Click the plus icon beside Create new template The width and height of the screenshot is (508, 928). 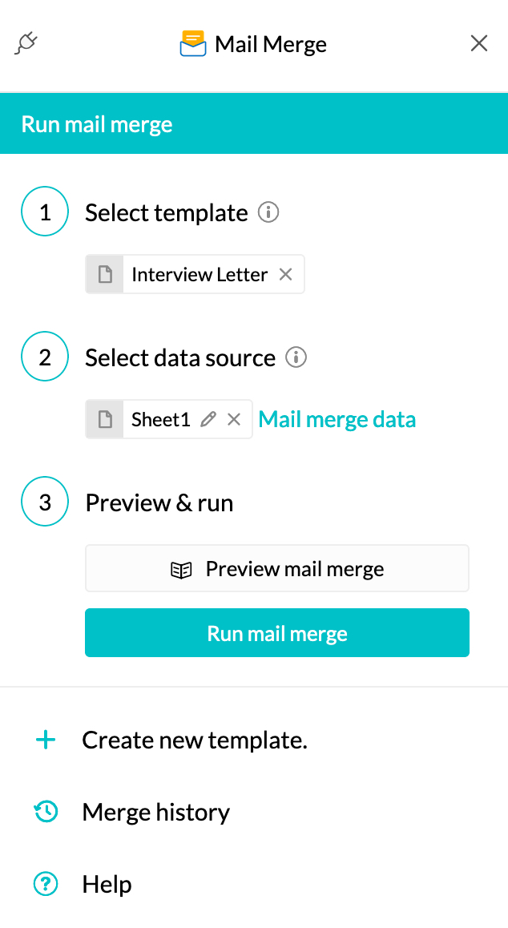coord(46,740)
